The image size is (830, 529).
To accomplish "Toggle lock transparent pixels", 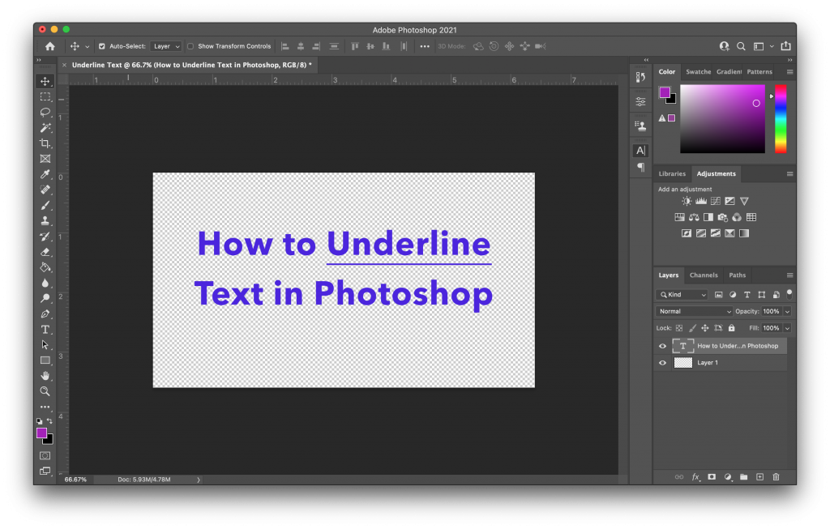I will (x=679, y=328).
